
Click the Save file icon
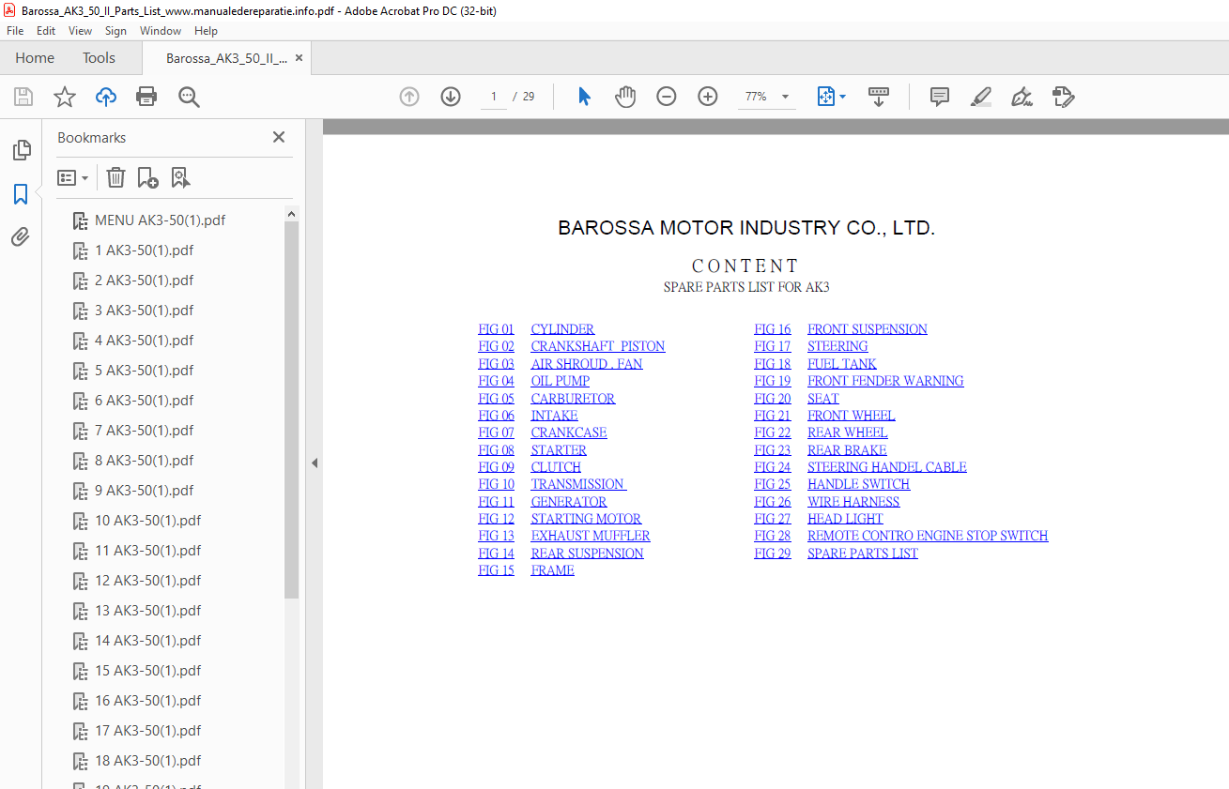pyautogui.click(x=23, y=97)
